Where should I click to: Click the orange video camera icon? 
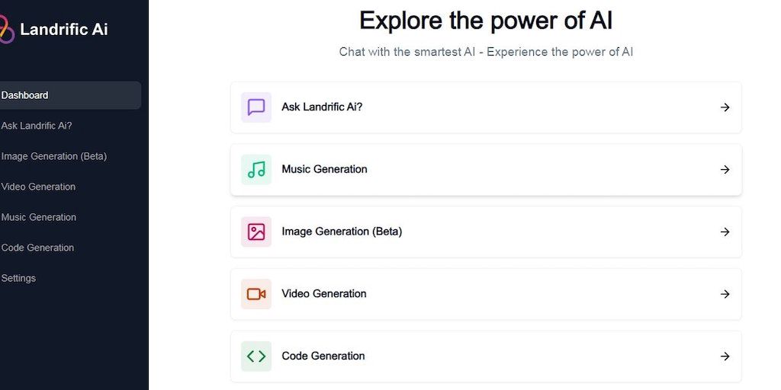256,294
